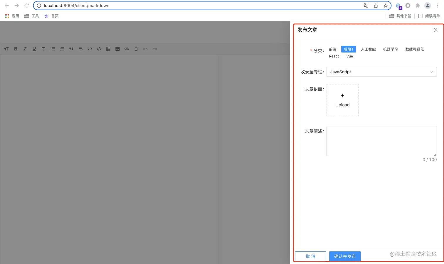Image resolution: width=444 pixels, height=264 pixels.
Task: Insert a code block with the slash-brackets icon
Action: (x=99, y=49)
